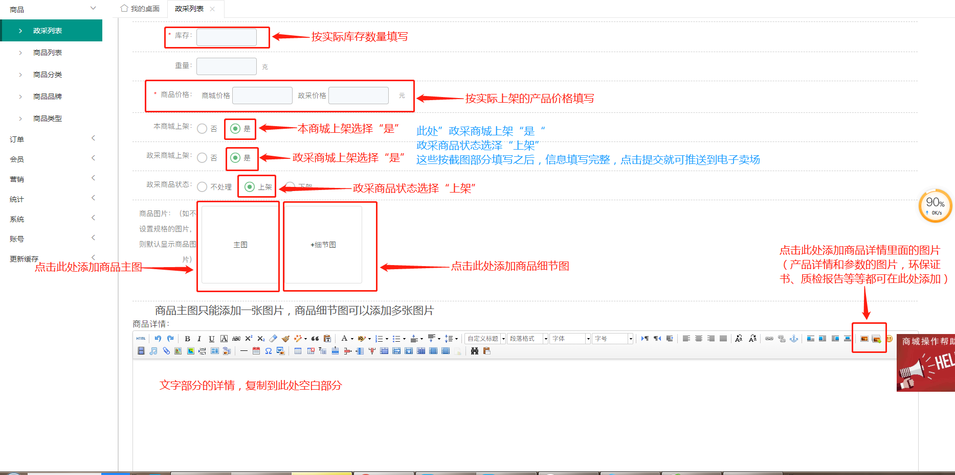Expand the 订单 sidebar menu
Image resolution: width=955 pixels, height=475 pixels.
(51, 139)
